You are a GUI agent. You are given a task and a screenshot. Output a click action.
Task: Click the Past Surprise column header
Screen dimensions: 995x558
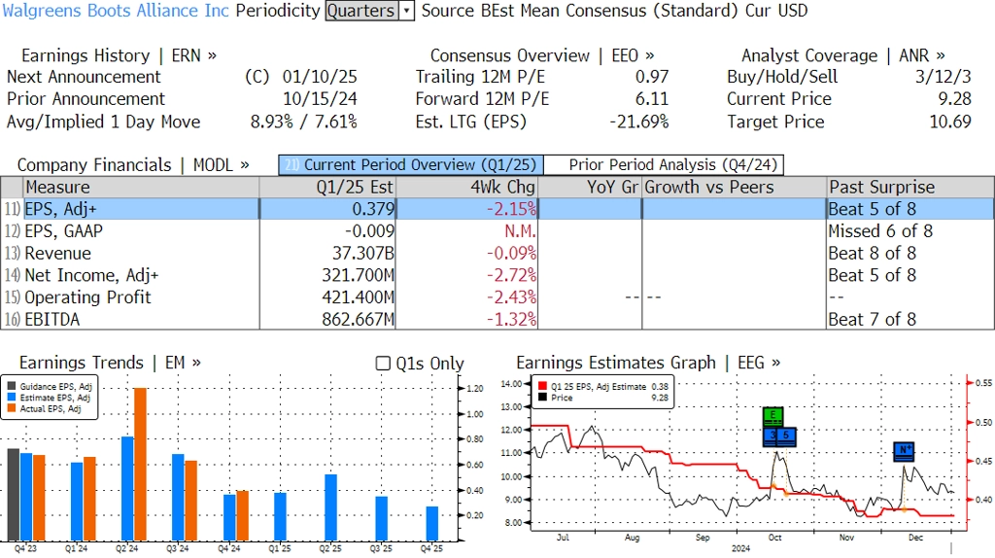coord(910,188)
